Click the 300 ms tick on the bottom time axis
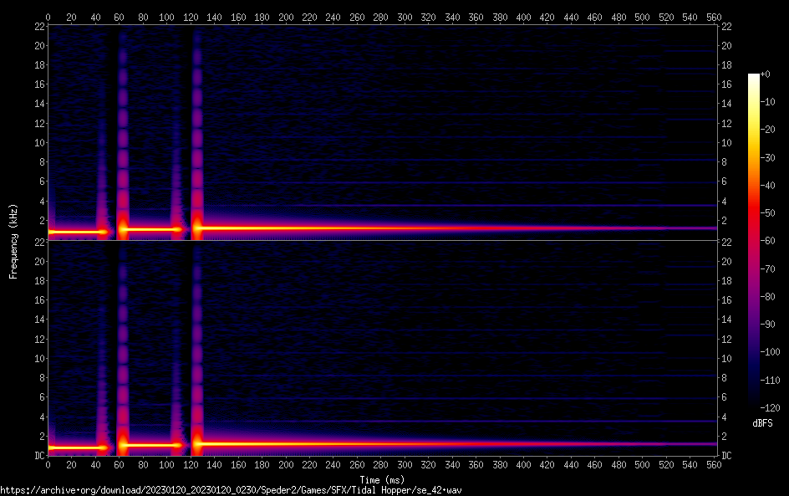 (405, 465)
